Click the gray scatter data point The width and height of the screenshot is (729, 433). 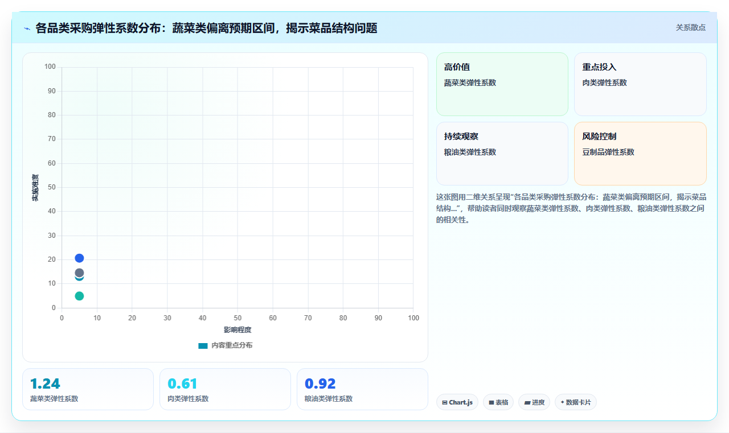[79, 273]
